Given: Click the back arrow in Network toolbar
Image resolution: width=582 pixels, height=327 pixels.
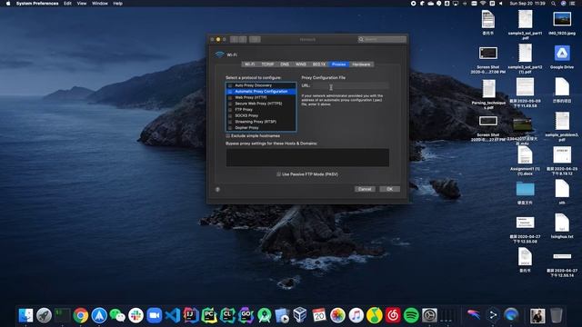Looking at the screenshot, I should click(234, 39).
